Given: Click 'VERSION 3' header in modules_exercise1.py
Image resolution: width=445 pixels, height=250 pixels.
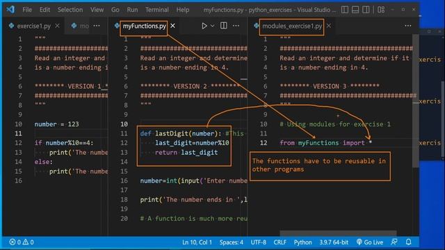Looking at the screenshot, I should (x=329, y=86).
